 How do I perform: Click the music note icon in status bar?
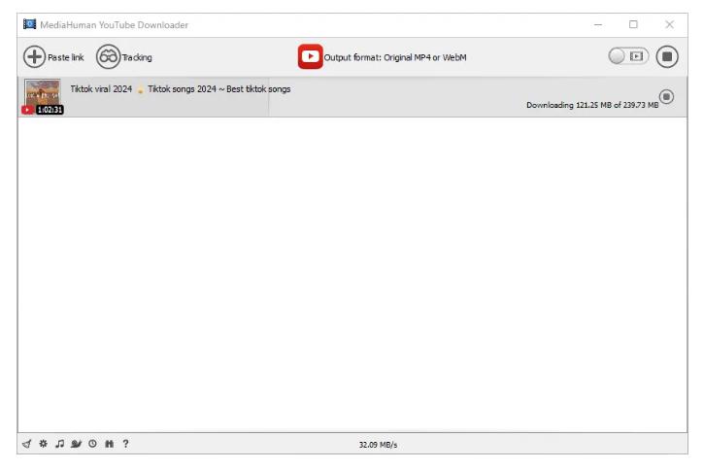pos(59,445)
